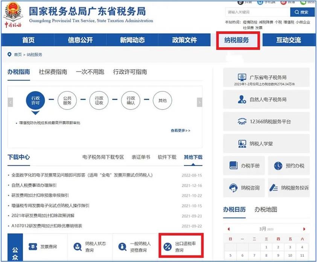Click the 纳税人状态查询 icon

78,247
